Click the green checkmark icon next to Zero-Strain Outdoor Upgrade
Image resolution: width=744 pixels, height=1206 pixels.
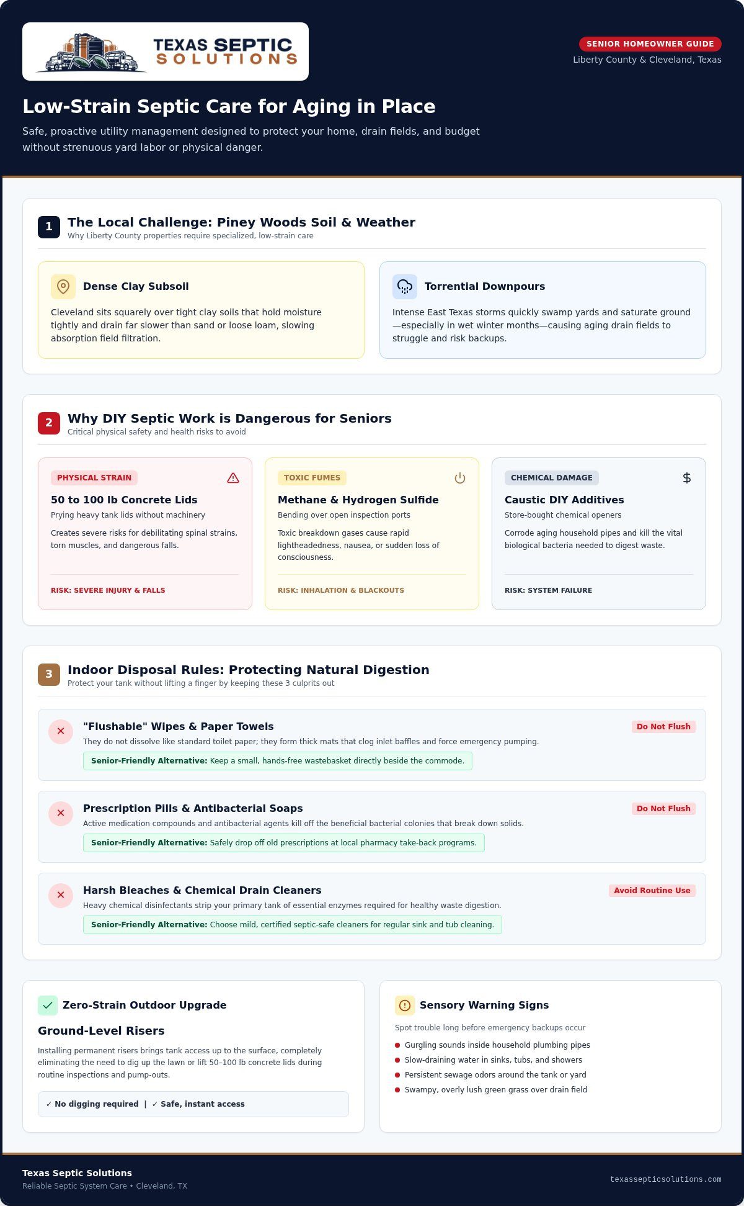(x=48, y=1006)
